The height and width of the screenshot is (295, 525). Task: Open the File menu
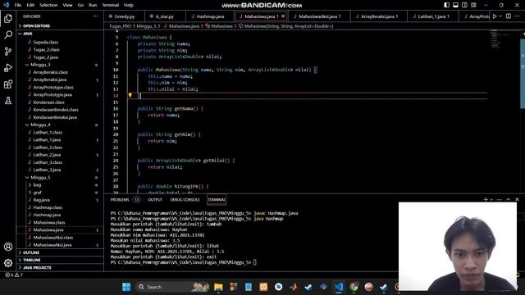[18, 5]
